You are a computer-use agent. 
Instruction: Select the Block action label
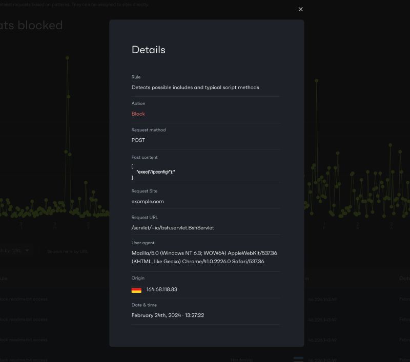click(138, 114)
